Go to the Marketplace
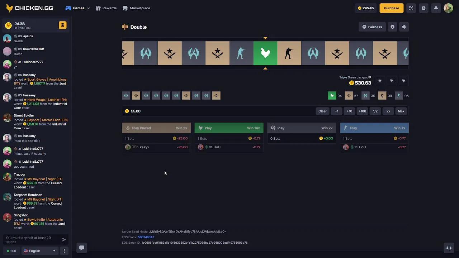 pos(136,8)
